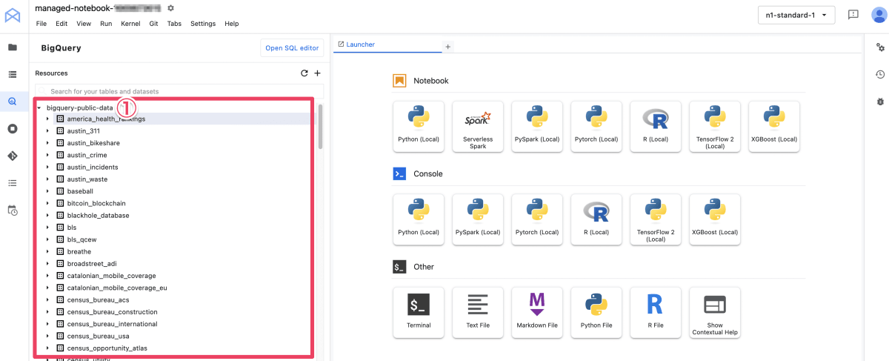Click the refresh resources icon
This screenshot has width=889, height=361.
click(x=304, y=73)
